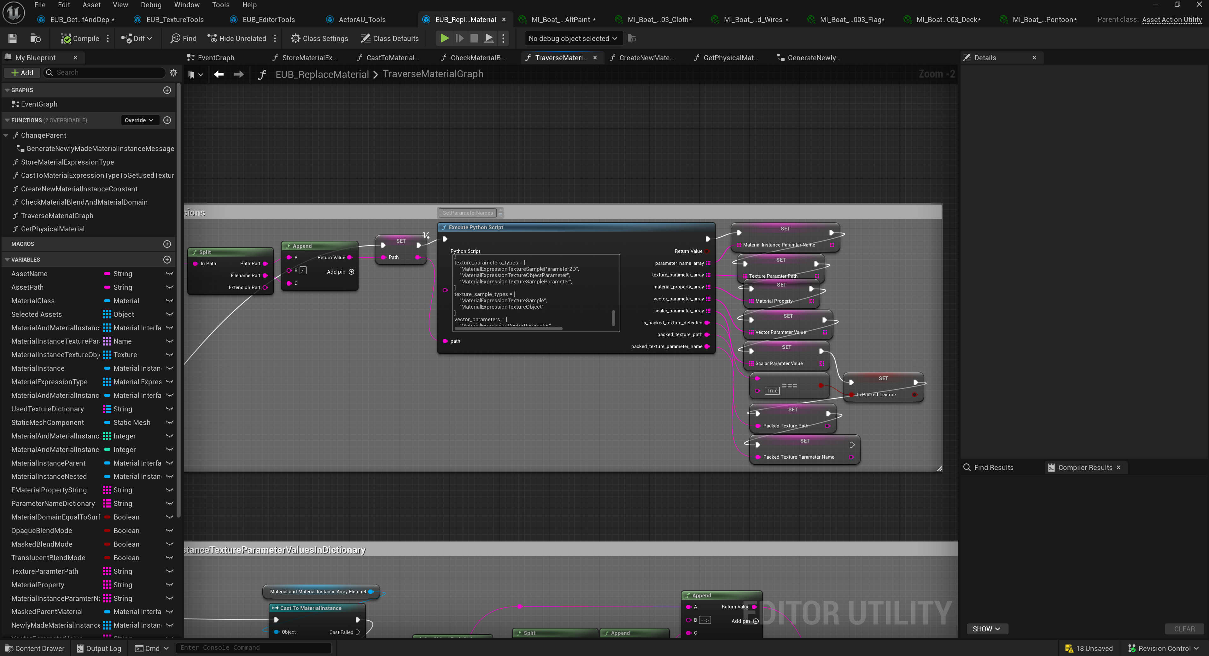This screenshot has height=656, width=1209.
Task: Toggle visibility eye for OpaqueBlendMode variable
Action: point(169,531)
